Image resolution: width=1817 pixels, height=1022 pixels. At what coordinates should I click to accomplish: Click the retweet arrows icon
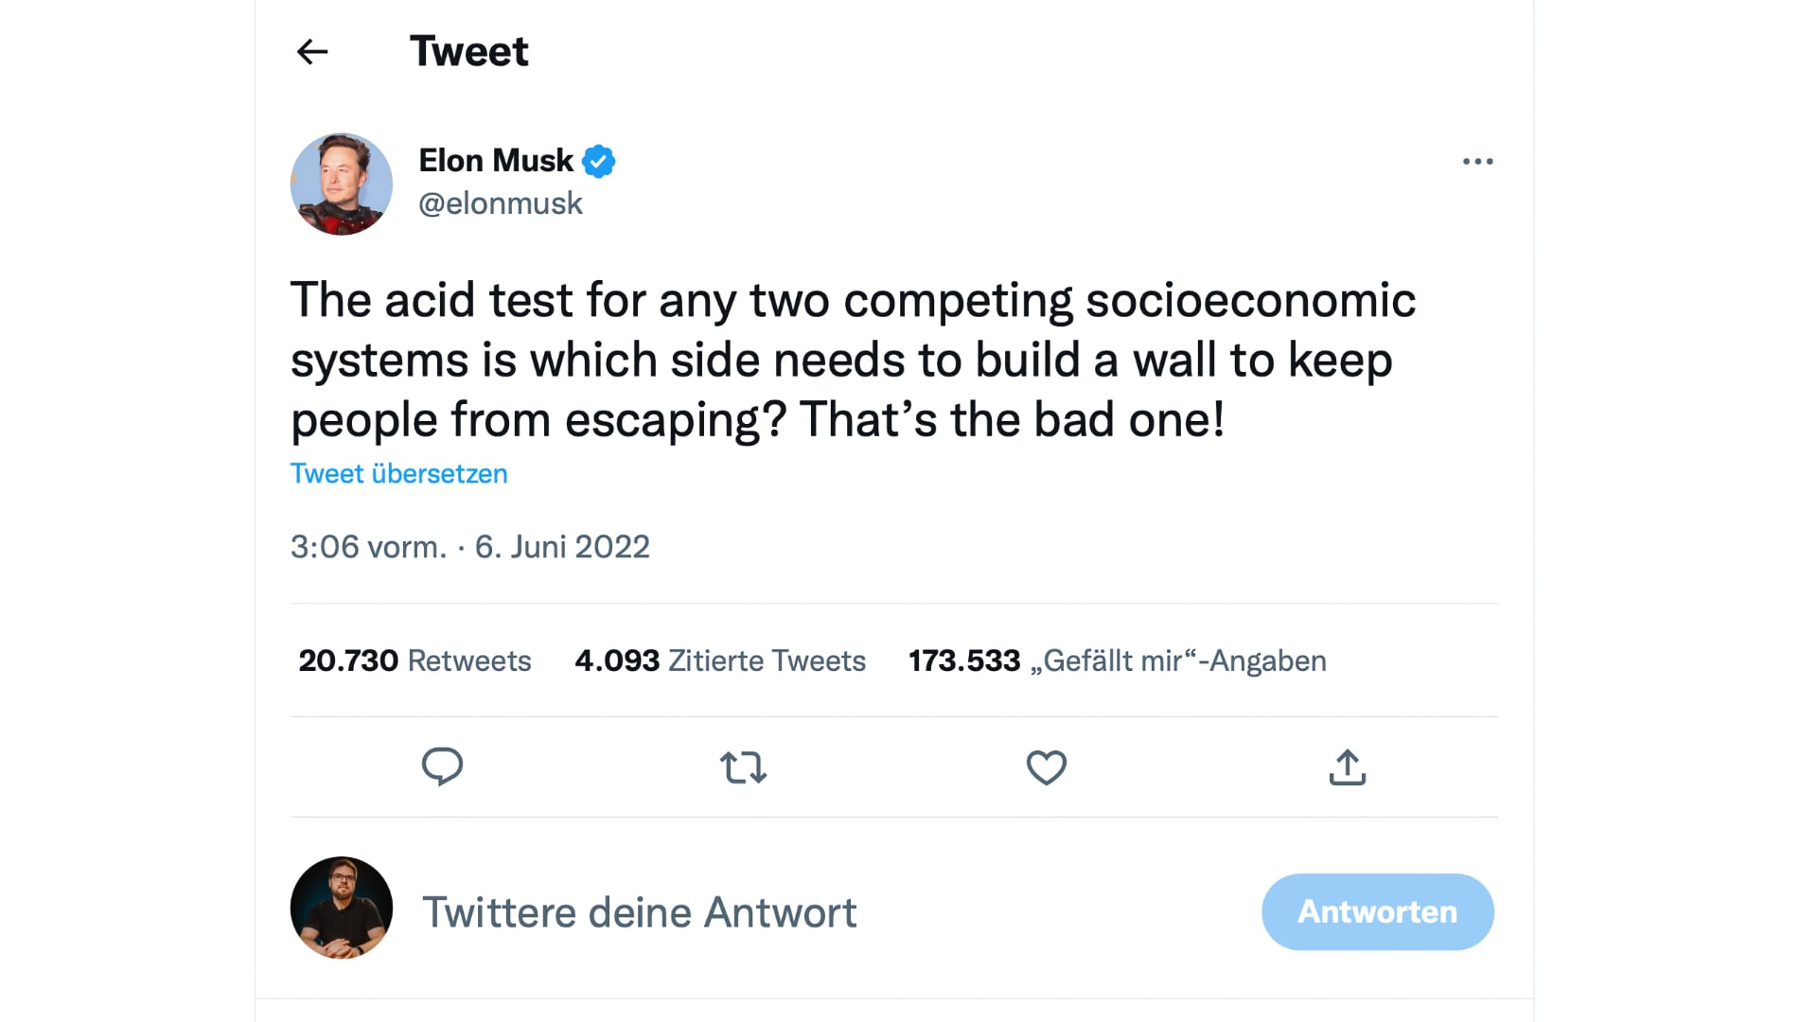click(743, 767)
